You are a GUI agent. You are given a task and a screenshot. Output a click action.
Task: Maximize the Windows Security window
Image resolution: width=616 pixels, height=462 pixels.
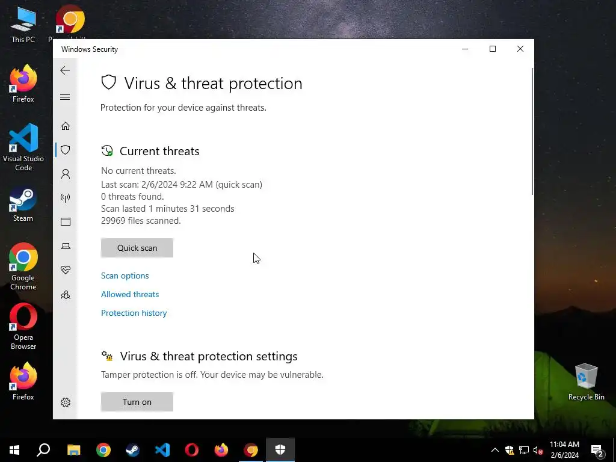click(493, 49)
